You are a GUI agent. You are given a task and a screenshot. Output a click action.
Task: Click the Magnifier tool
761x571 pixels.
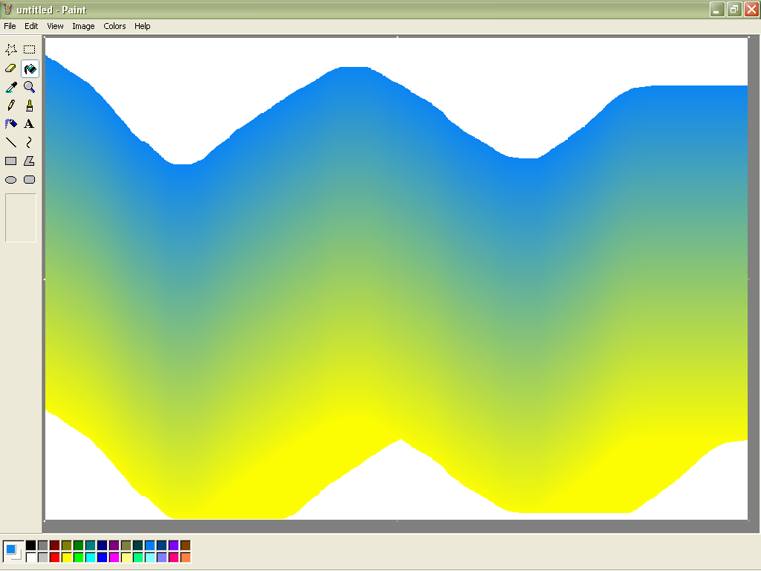[x=29, y=87]
